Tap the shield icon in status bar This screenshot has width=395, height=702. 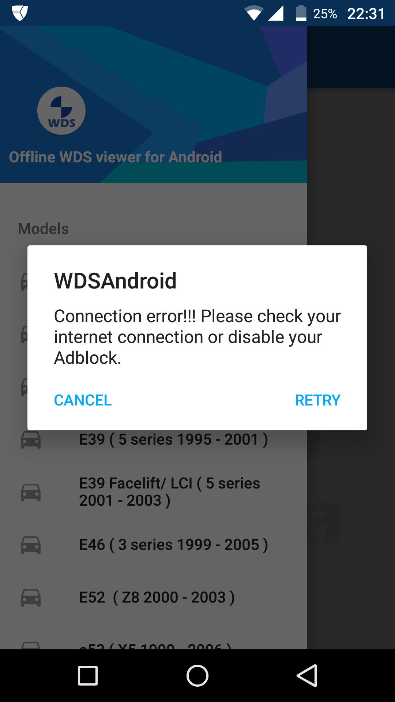pos(20,13)
